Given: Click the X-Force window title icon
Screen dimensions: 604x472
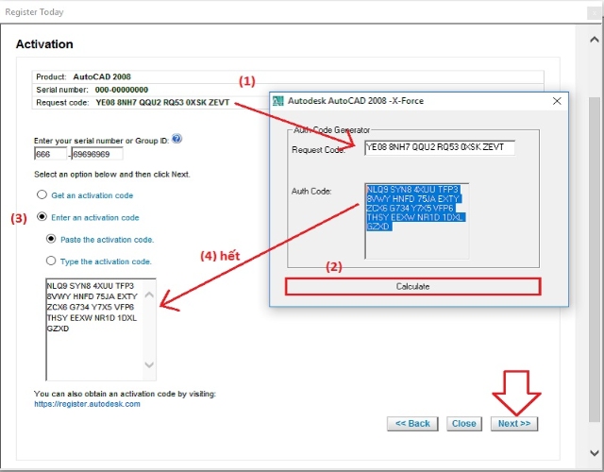Looking at the screenshot, I should (x=278, y=101).
